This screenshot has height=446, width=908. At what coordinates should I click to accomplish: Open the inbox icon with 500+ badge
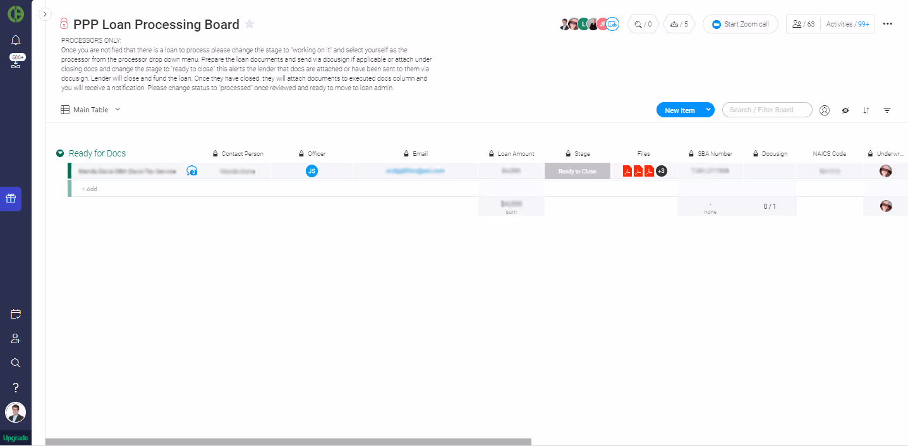(x=16, y=61)
